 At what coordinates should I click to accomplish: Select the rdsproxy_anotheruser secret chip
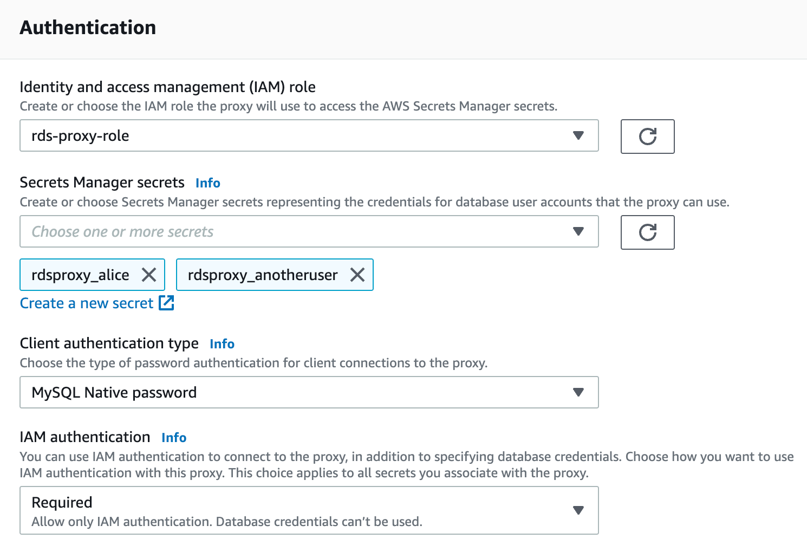[x=262, y=275]
